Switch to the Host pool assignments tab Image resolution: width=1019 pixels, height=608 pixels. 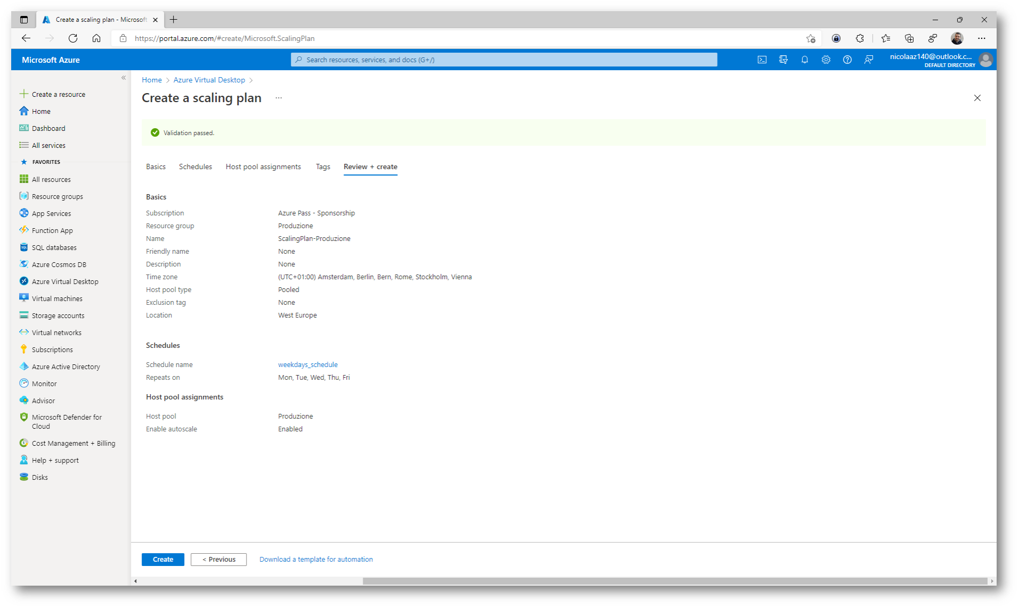[263, 166]
